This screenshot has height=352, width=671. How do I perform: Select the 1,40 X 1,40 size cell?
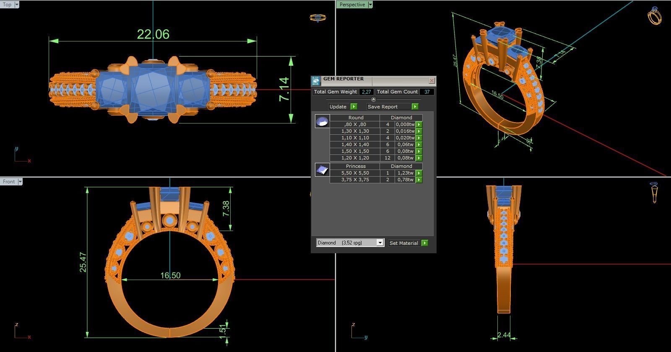(355, 144)
